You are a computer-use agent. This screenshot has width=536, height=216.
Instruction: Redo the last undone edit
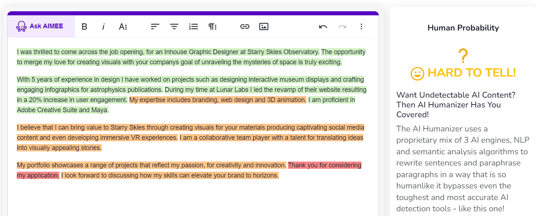(342, 27)
